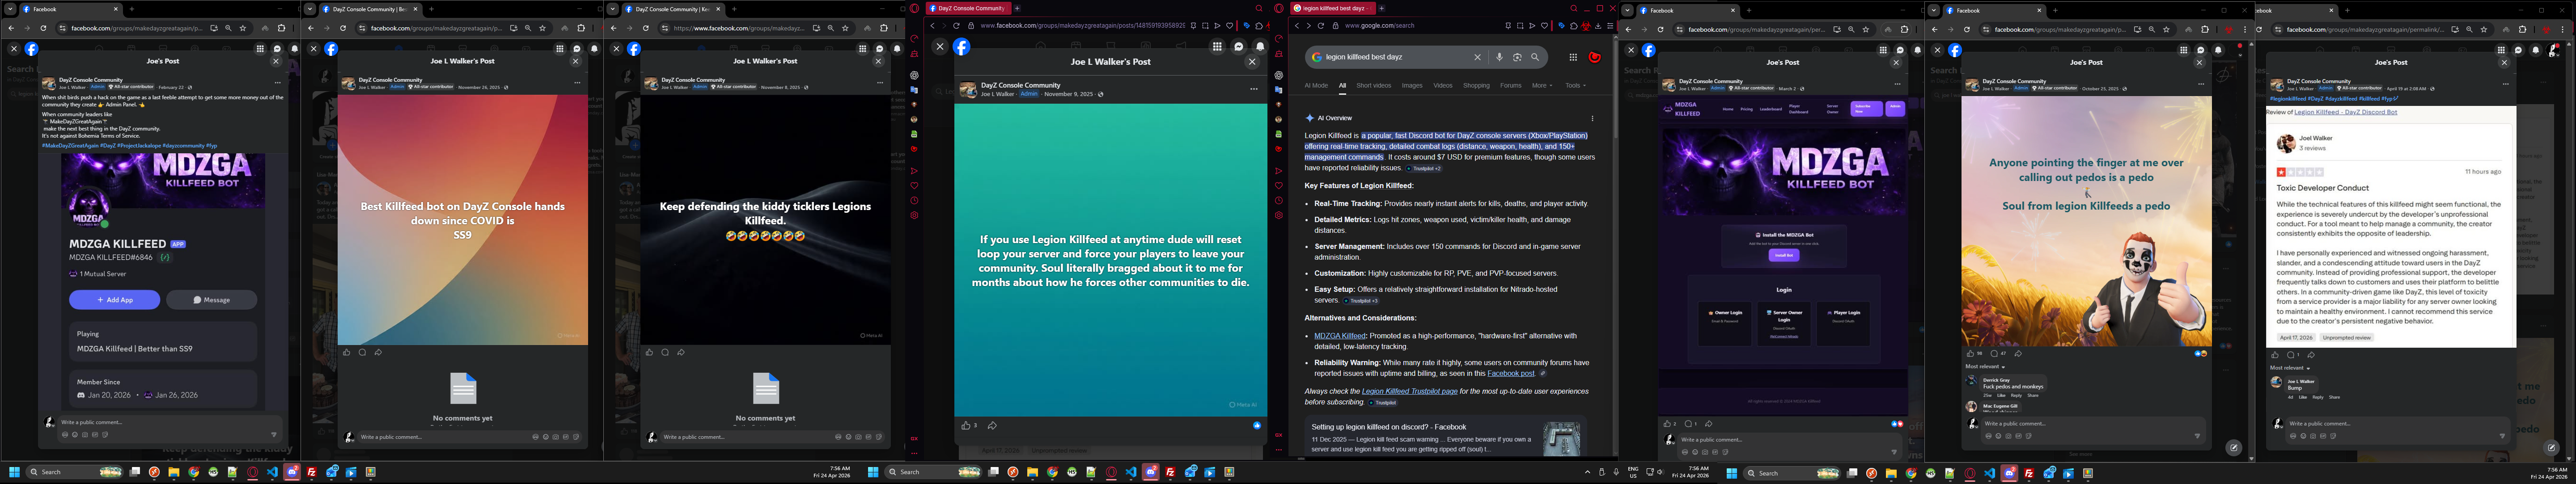Viewport: 2576px width, 484px height.
Task: Open the Most relevant sort dropdown on the October 25 post
Action: (1985, 367)
